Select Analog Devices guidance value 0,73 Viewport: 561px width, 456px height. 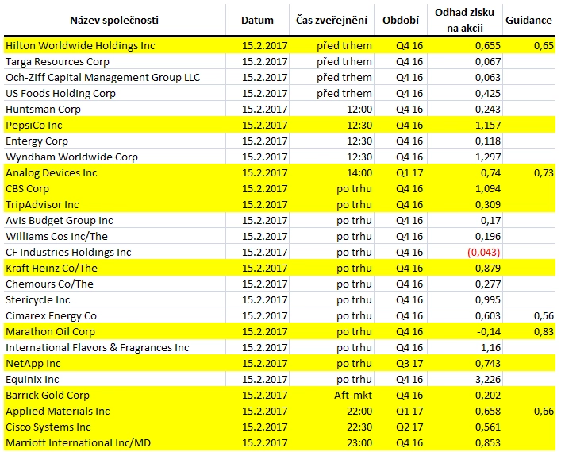pos(544,172)
